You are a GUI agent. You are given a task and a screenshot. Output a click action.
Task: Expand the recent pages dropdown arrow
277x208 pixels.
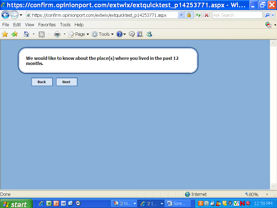point(21,15)
